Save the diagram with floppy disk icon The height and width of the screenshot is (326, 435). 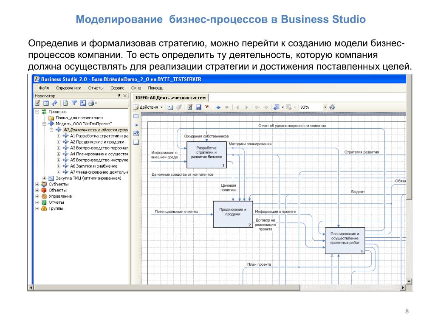click(198, 107)
